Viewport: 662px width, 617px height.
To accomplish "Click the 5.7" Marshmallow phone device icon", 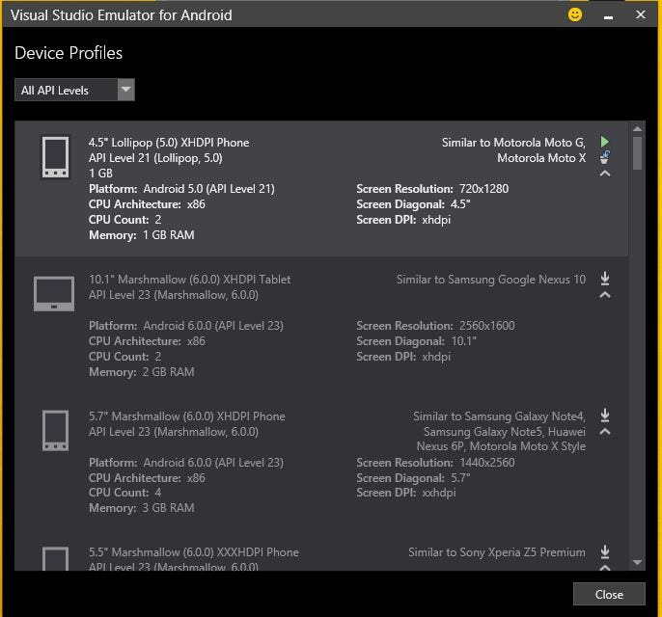I will point(55,430).
